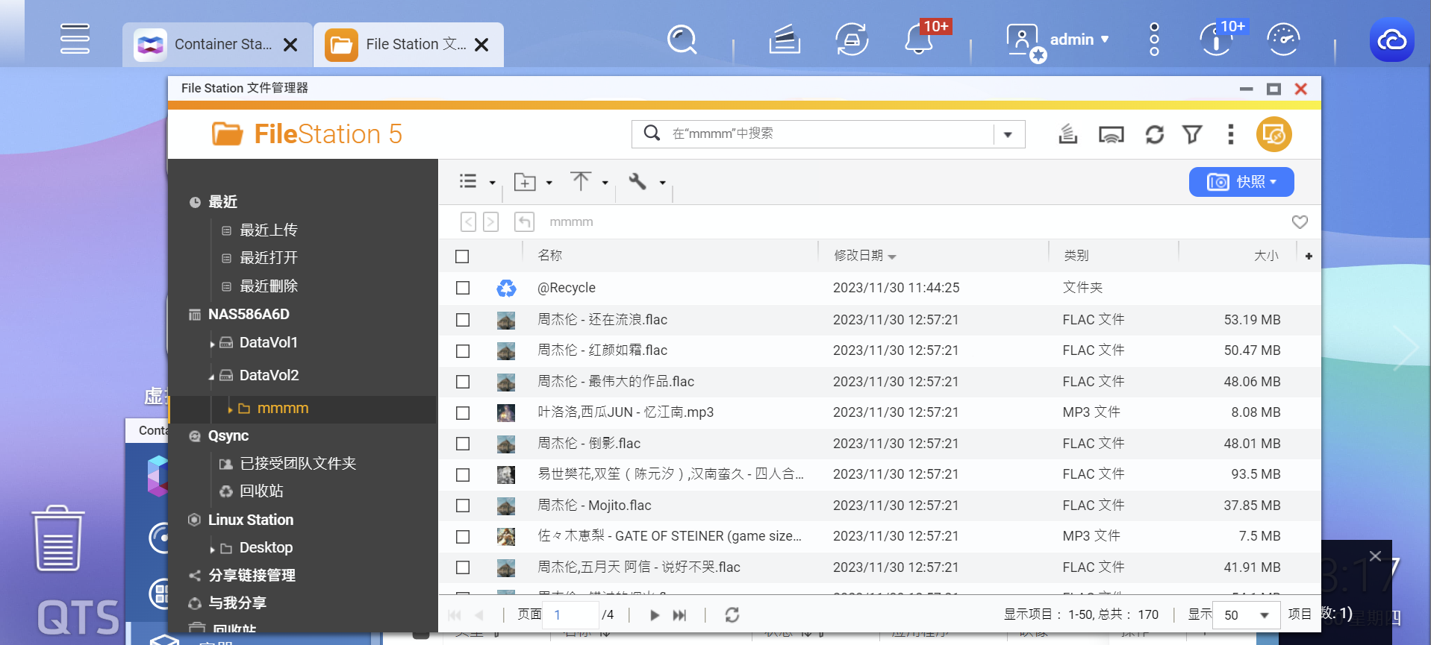Check the box for 周杰伦 - Mojito.flac
1431x645 pixels.
tap(463, 506)
